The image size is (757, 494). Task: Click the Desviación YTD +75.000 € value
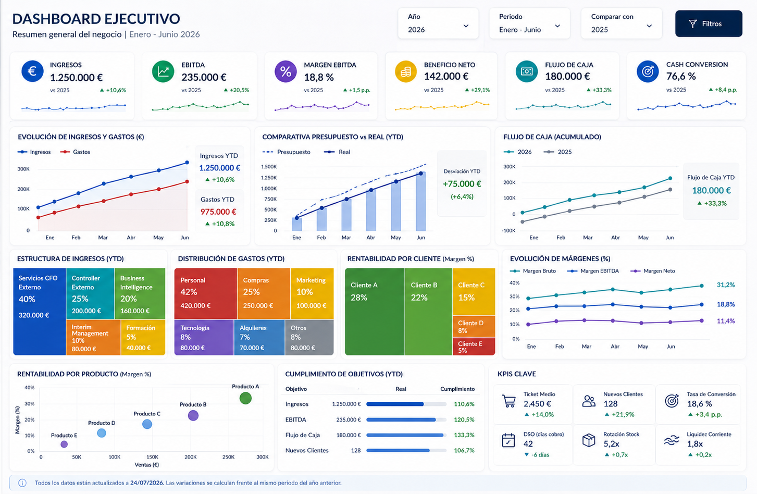tap(462, 184)
